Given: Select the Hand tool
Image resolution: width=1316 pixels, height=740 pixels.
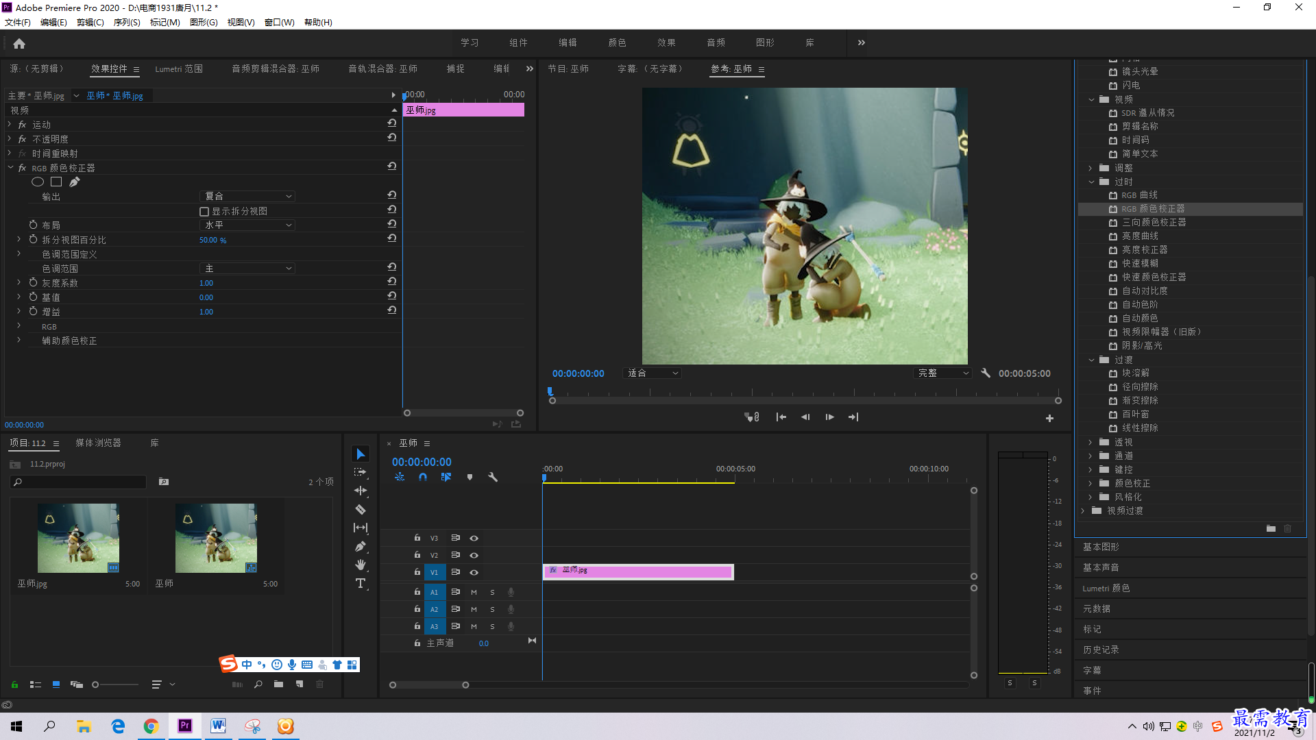Looking at the screenshot, I should pyautogui.click(x=361, y=565).
